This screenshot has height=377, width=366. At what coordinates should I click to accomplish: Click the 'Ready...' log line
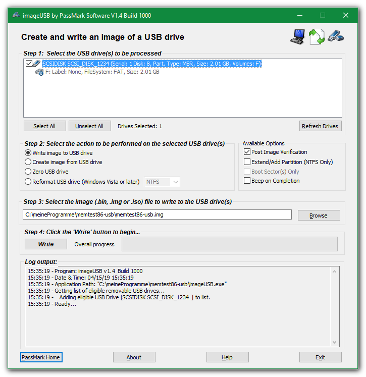(x=52, y=304)
